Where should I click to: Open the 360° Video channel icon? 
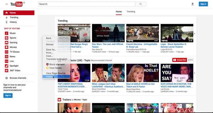pos(7,70)
